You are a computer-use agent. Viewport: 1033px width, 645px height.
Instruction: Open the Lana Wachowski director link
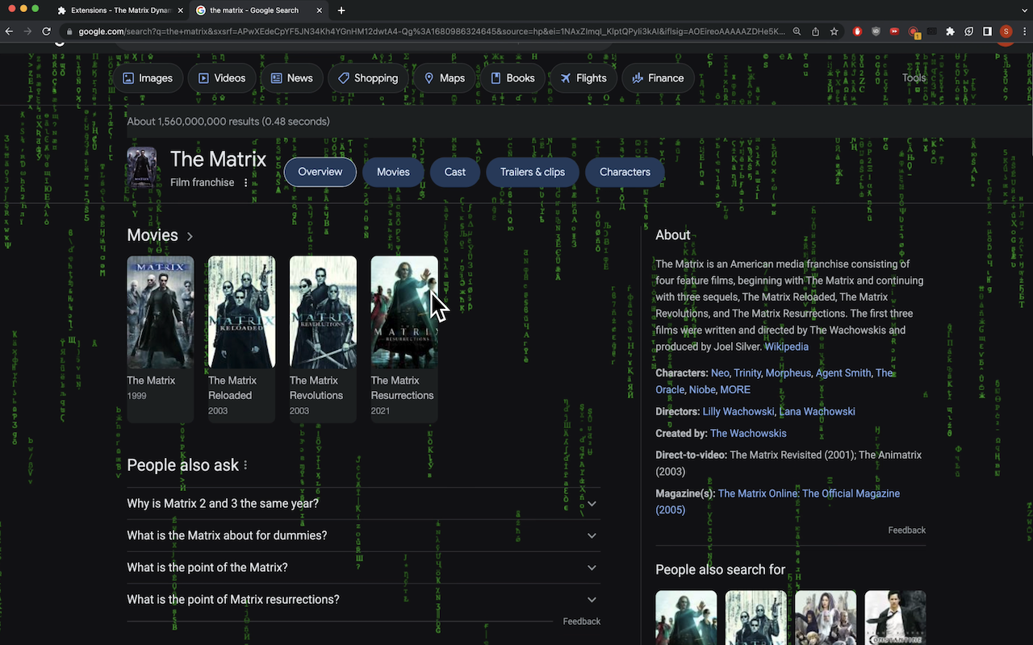[817, 411]
